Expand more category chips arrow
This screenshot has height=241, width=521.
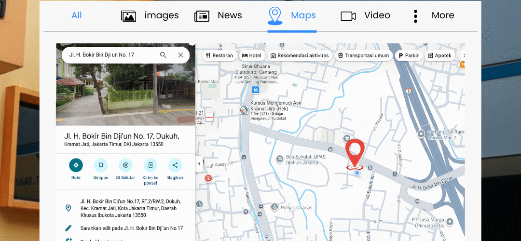click(463, 56)
